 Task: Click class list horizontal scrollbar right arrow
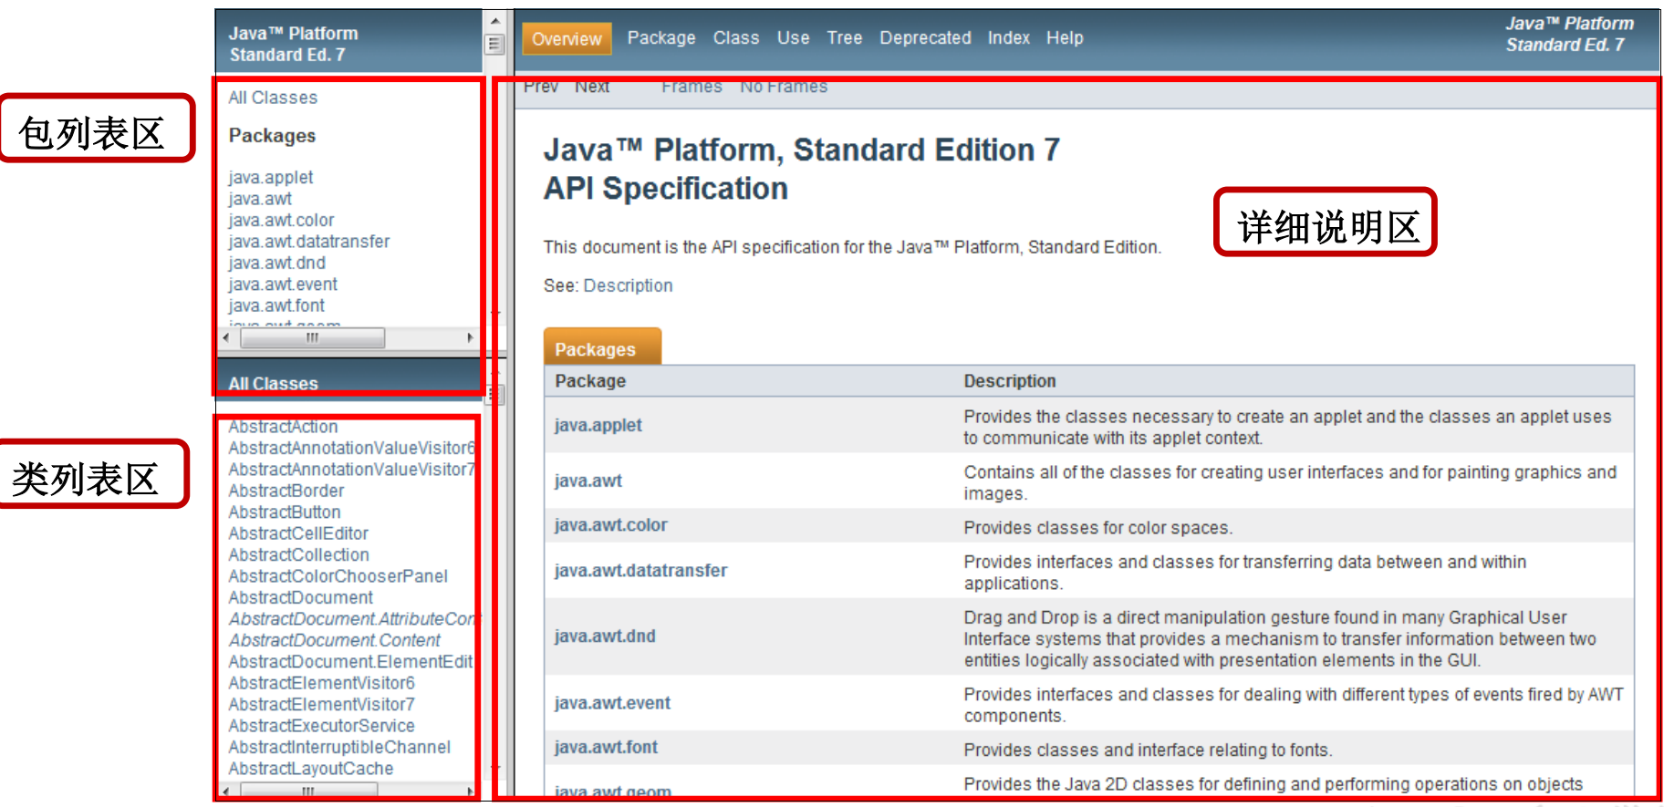pyautogui.click(x=470, y=791)
